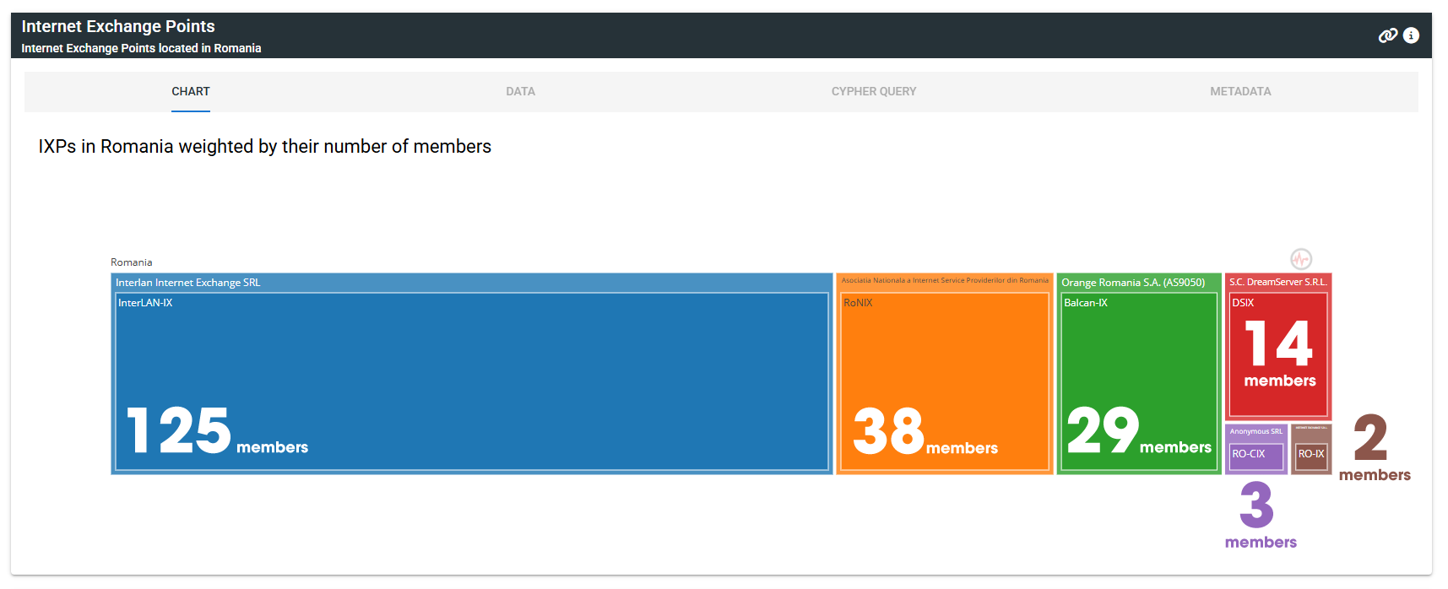Open the CYPHER QUERY tab
The width and height of the screenshot is (1448, 589).
(874, 91)
